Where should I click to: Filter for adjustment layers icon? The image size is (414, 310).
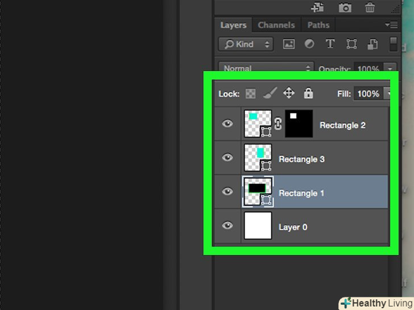click(309, 44)
